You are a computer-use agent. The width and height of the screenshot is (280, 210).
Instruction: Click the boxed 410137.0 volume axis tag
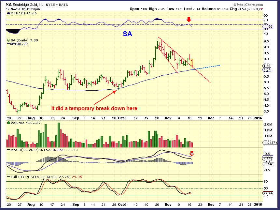click(270, 142)
